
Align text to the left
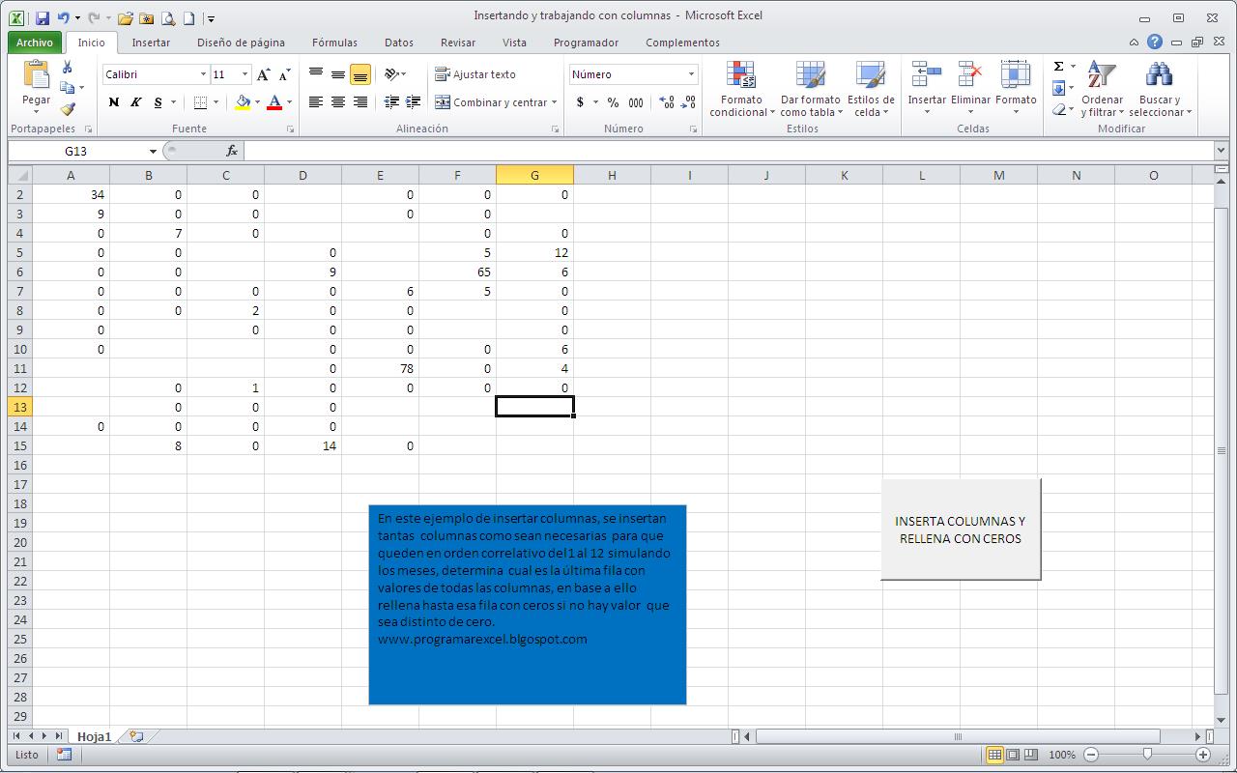tap(316, 101)
